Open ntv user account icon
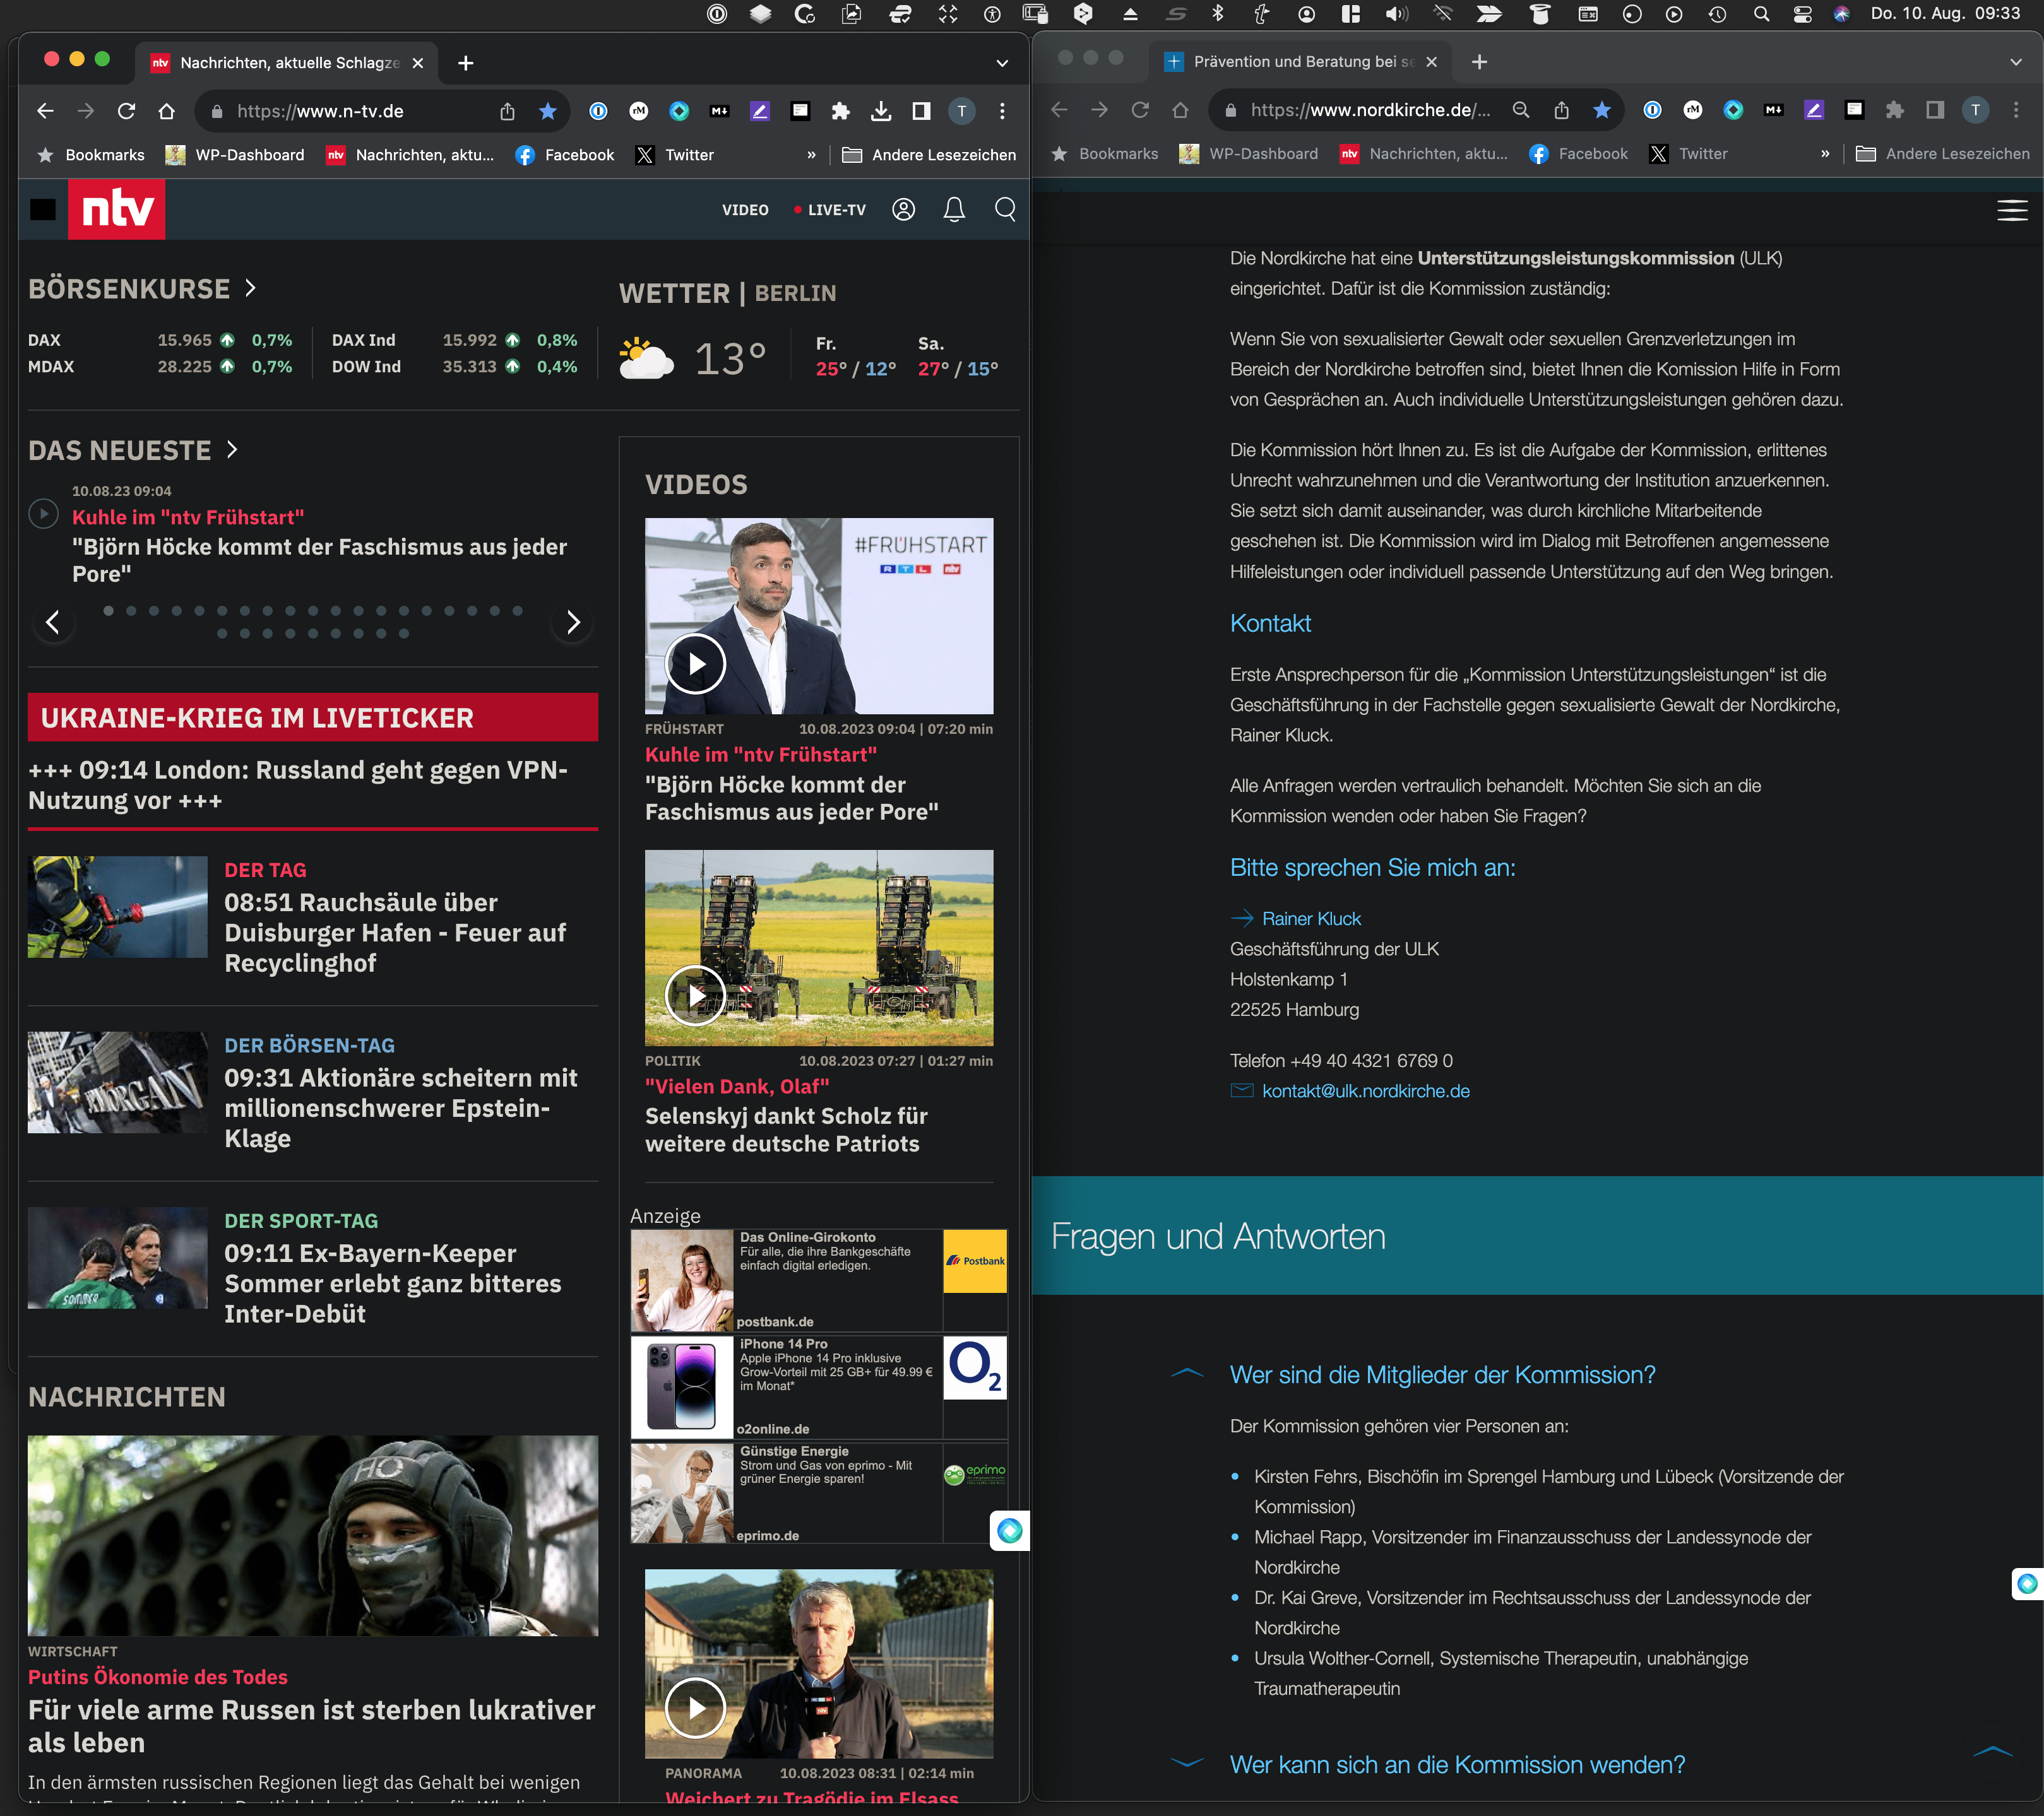 pyautogui.click(x=903, y=209)
